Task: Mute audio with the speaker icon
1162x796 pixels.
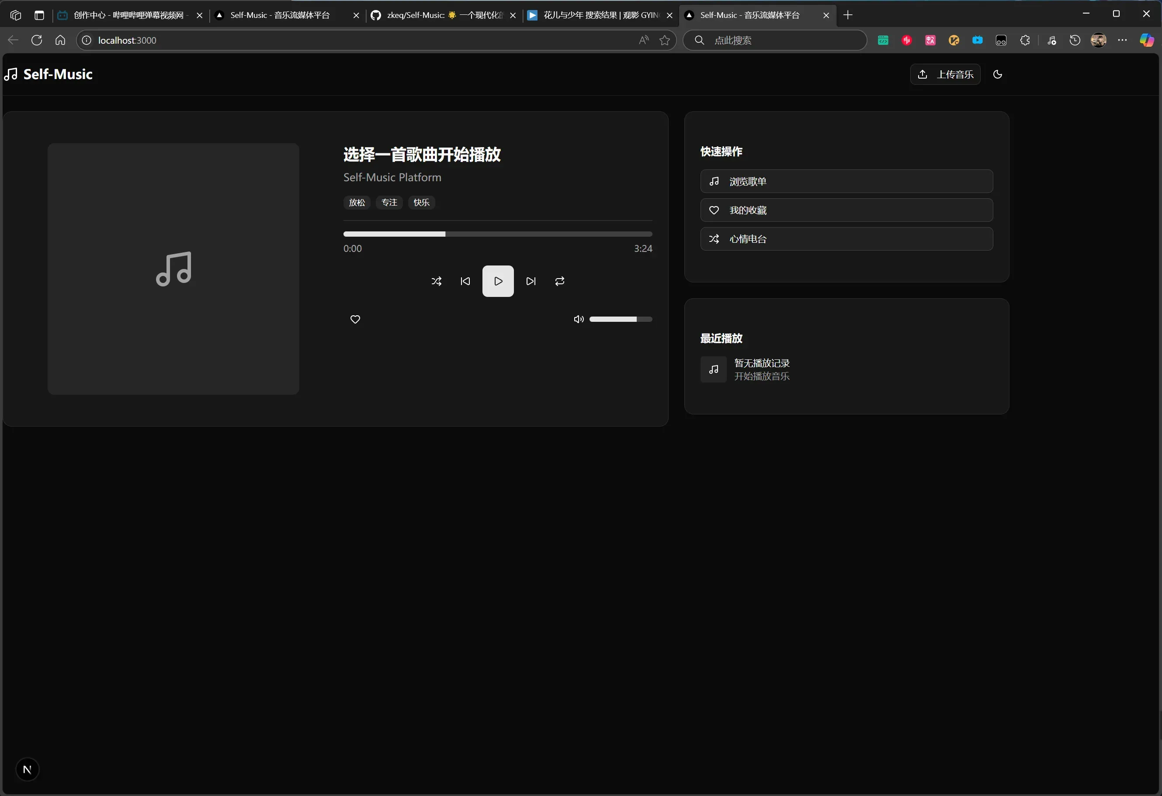Action: 579,319
